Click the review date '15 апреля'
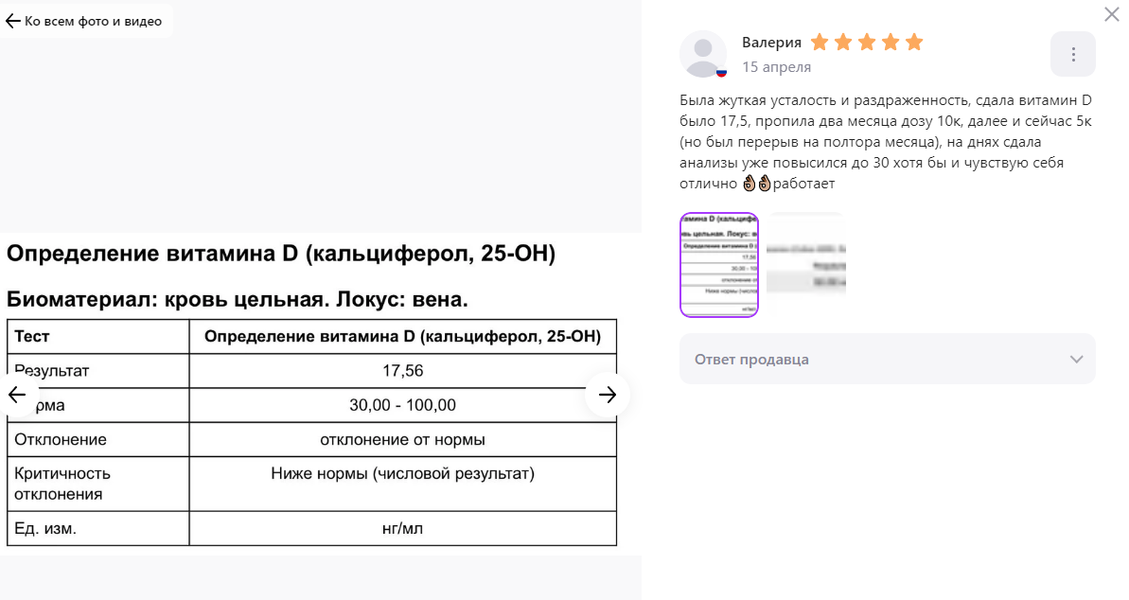 [x=776, y=67]
